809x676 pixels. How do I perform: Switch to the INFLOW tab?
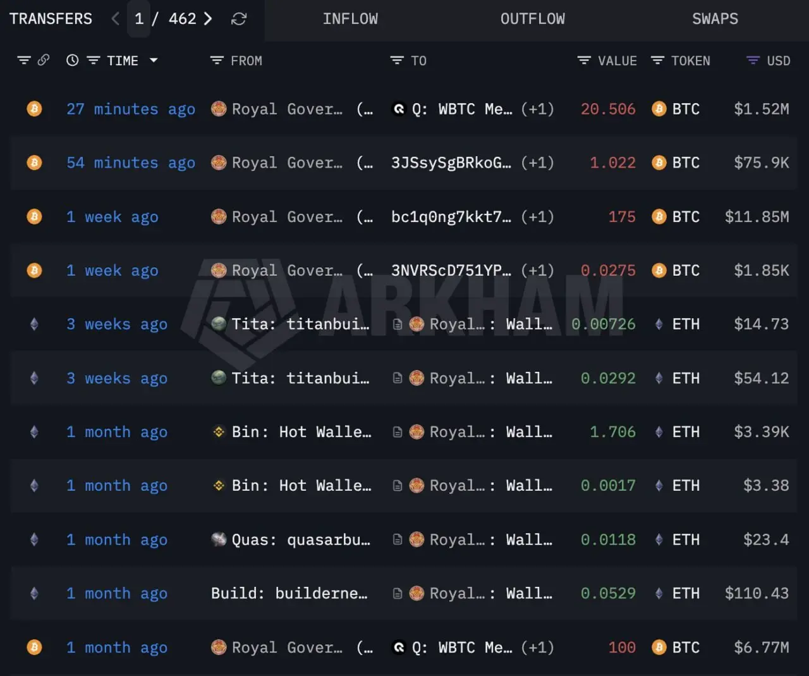coord(350,19)
